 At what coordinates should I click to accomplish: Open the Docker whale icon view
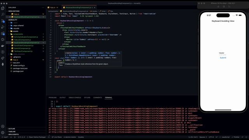click(x=3, y=46)
